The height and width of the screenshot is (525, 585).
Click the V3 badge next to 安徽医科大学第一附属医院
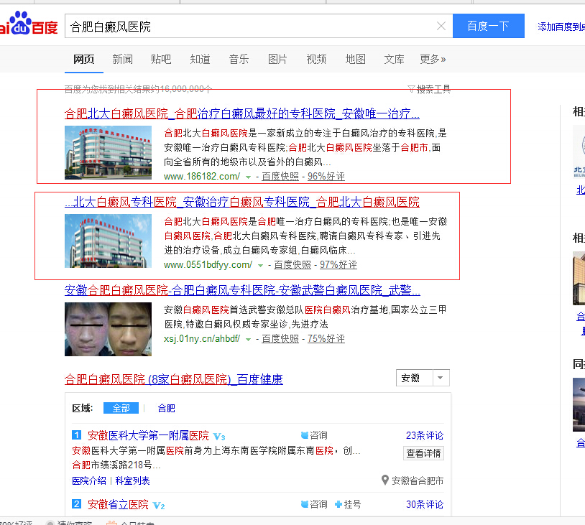tap(219, 436)
